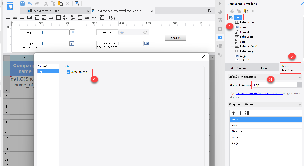Open the template tab list drop-down

click(210, 11)
